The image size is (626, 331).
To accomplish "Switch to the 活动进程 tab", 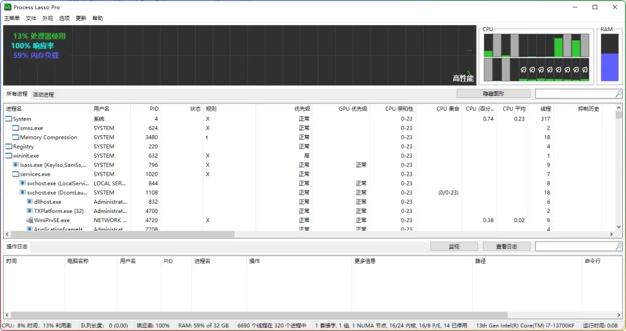I will [x=43, y=94].
